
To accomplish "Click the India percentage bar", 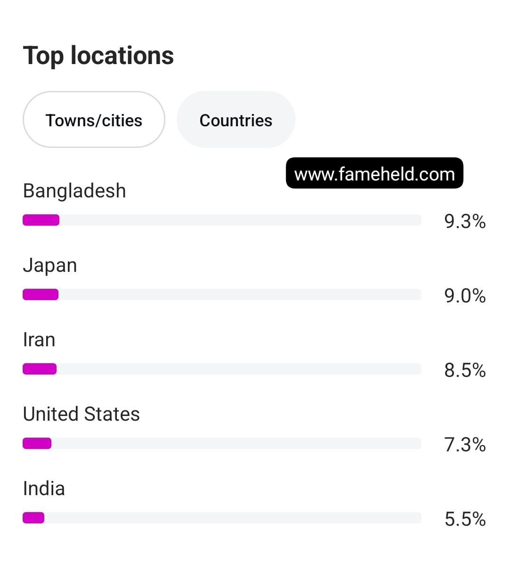I will coord(222,518).
